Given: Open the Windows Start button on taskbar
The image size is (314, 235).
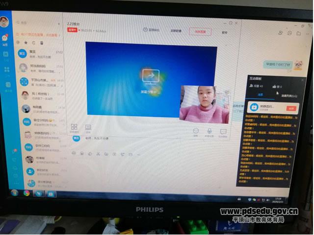Looking at the screenshot, I should [15, 193].
